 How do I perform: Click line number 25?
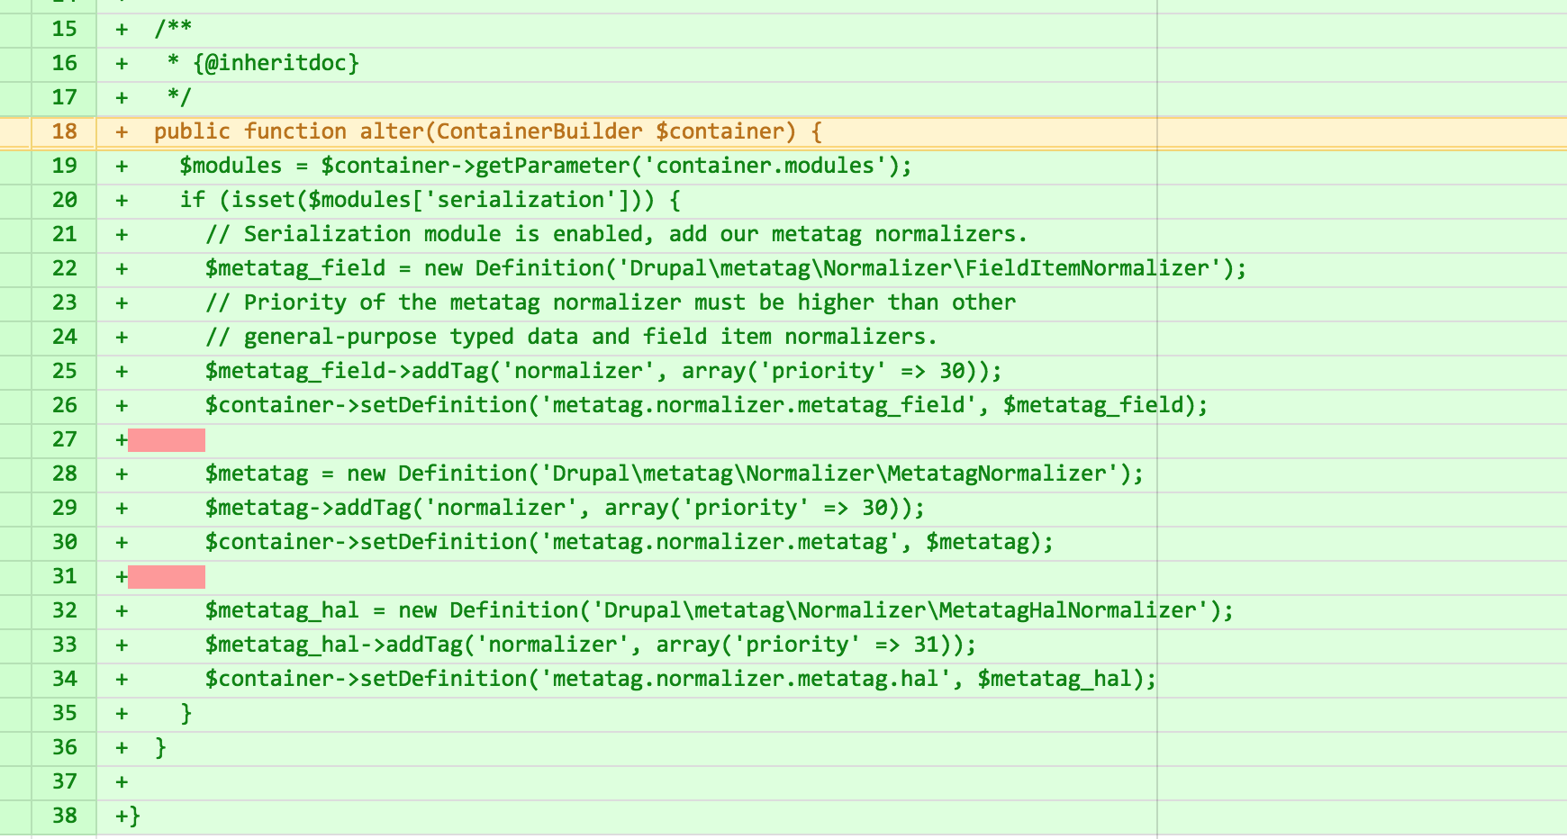click(64, 371)
